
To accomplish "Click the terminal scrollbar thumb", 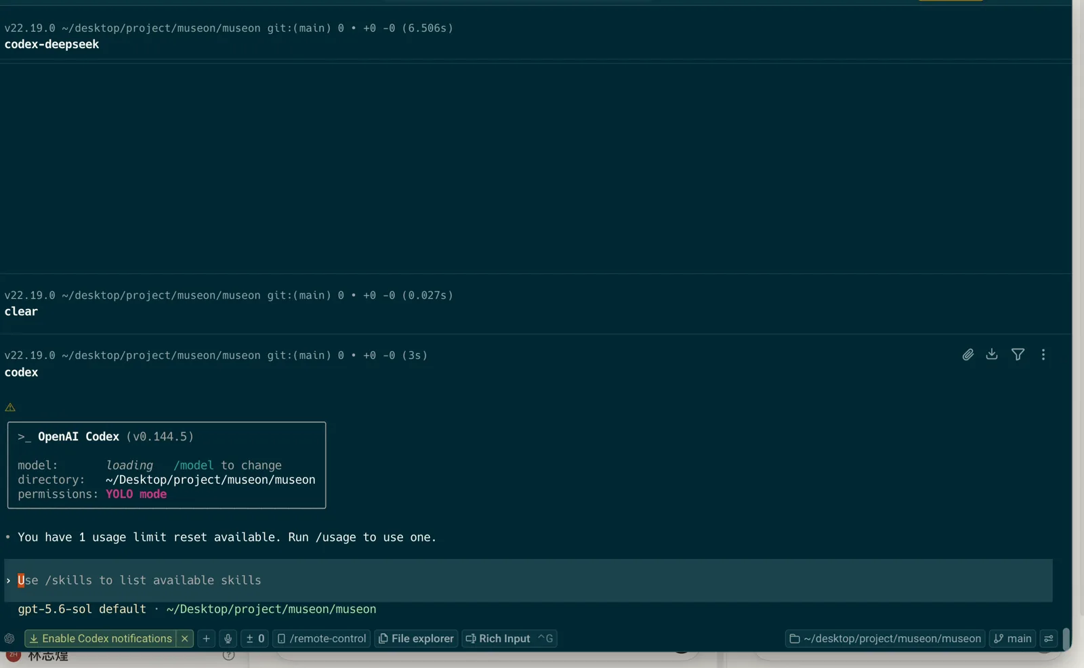I will [1066, 638].
